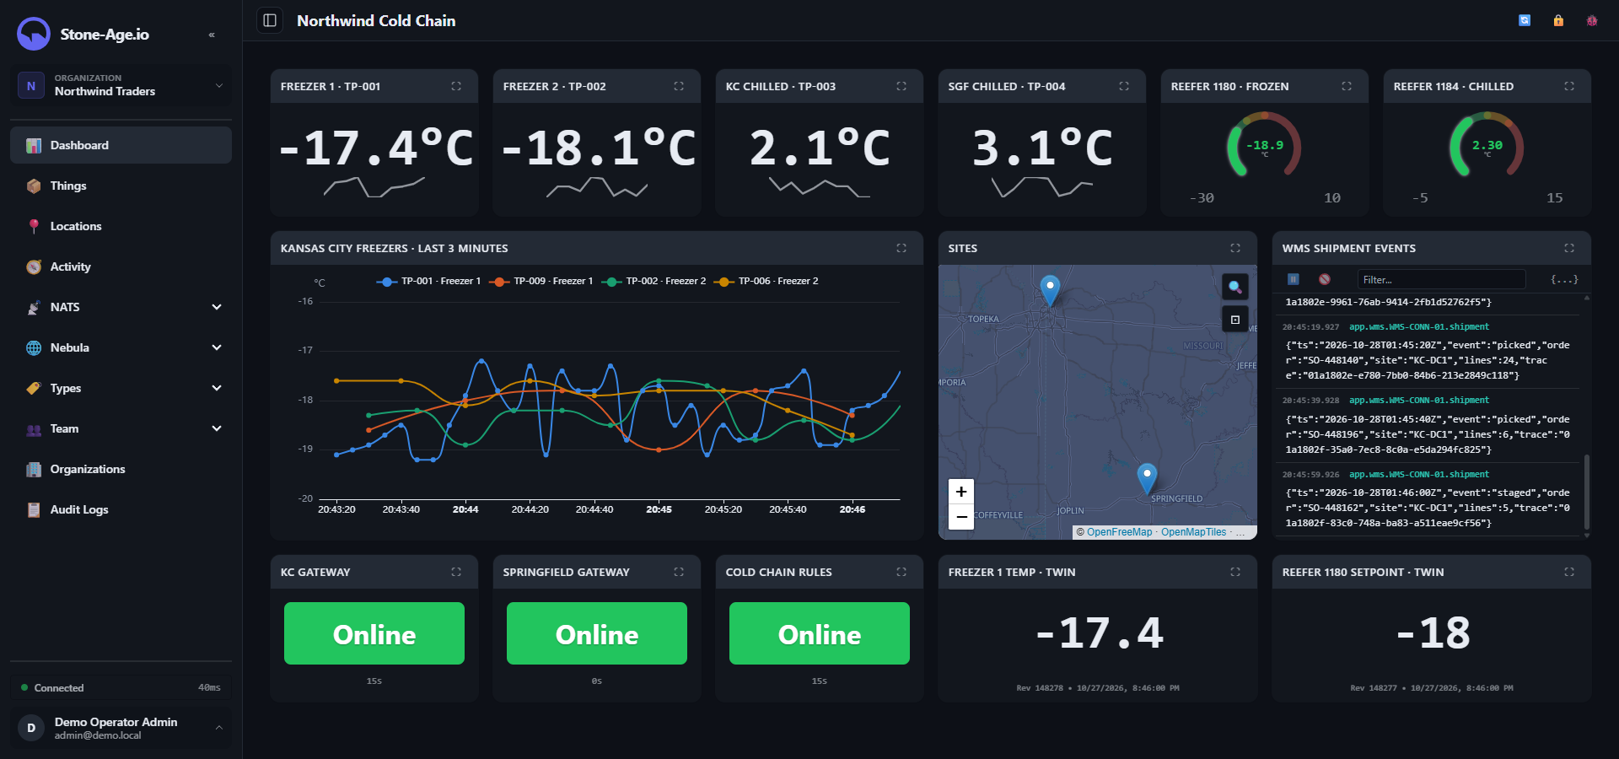
Task: Toggle JSON formatting with the braces button
Action: (1564, 279)
